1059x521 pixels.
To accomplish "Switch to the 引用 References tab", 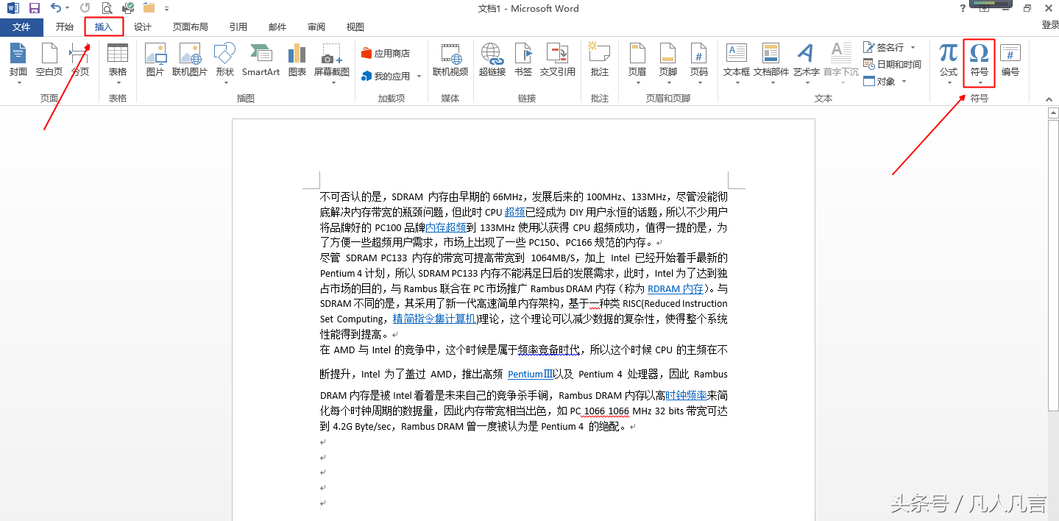I will tap(238, 27).
